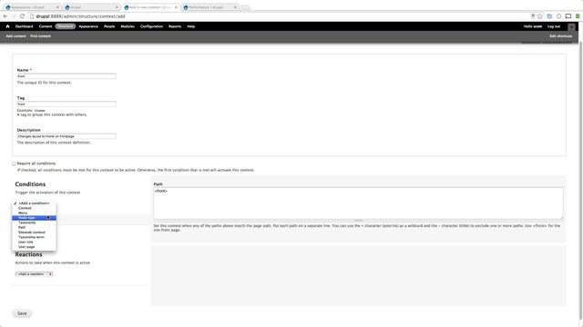The image size is (583, 327).
Task: Choose 'Context' in the condition list
Action: pyautogui.click(x=34, y=208)
